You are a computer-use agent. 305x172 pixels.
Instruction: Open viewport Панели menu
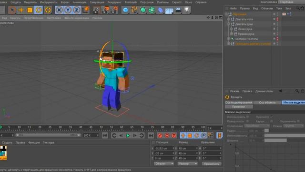[97, 18]
